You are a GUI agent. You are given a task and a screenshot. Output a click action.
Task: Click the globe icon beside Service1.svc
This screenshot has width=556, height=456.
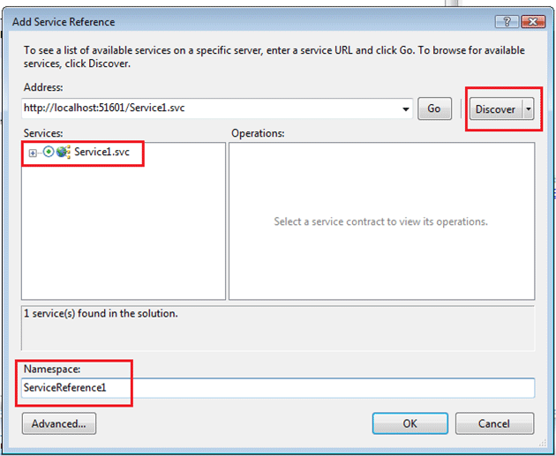pyautogui.click(x=64, y=152)
